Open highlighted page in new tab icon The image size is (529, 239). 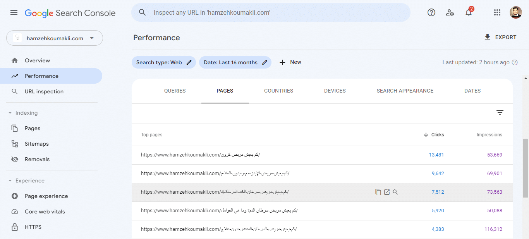tap(387, 192)
